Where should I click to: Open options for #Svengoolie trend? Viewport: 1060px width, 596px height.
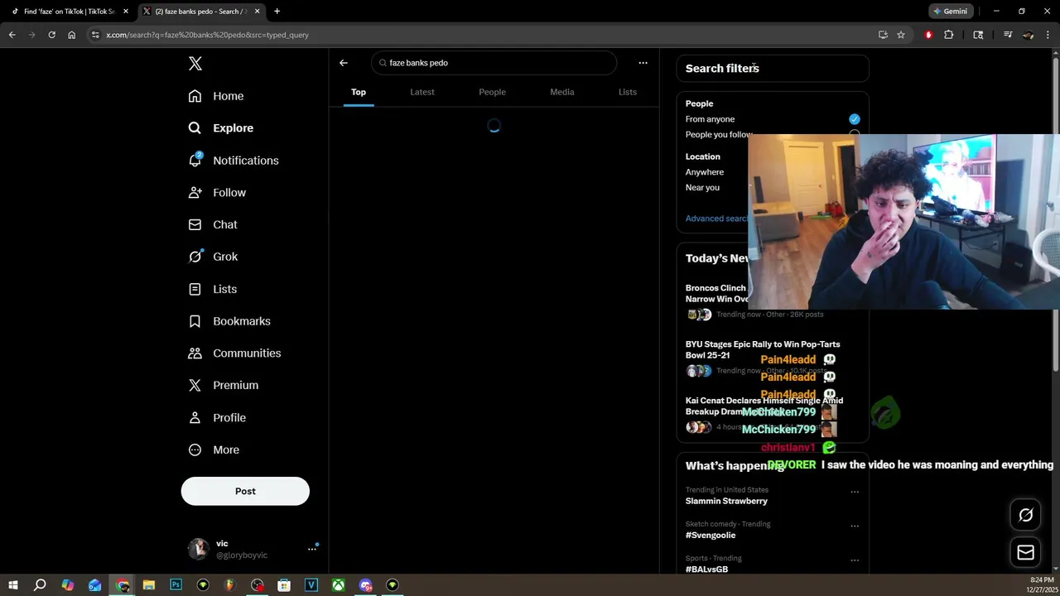point(854,526)
